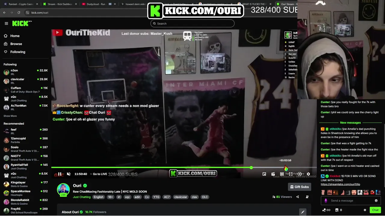The width and height of the screenshot is (385, 216).
Task: Go back with browser back arrow
Action: pyautogui.click(x=5, y=13)
